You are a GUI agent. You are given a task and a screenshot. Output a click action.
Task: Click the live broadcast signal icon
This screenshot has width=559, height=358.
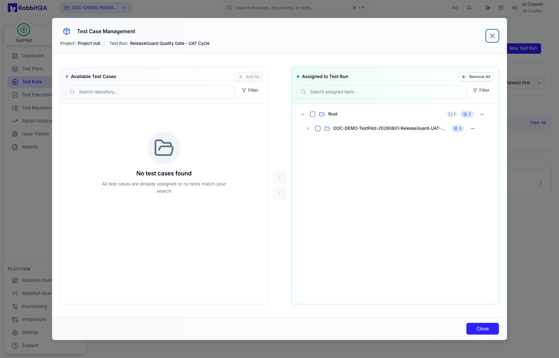455,8
